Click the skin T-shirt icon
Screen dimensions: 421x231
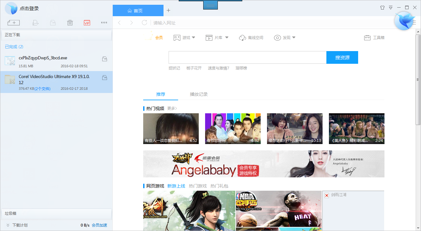pyautogui.click(x=382, y=7)
